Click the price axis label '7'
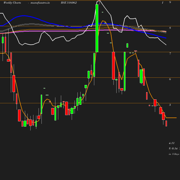180x180 pixels. (170, 54)
